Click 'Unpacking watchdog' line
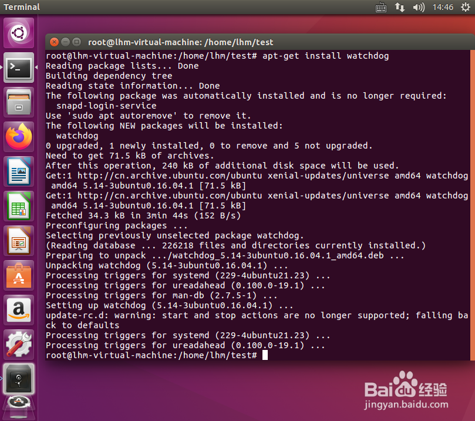Screen dimensions: 475x421 coord(167,265)
